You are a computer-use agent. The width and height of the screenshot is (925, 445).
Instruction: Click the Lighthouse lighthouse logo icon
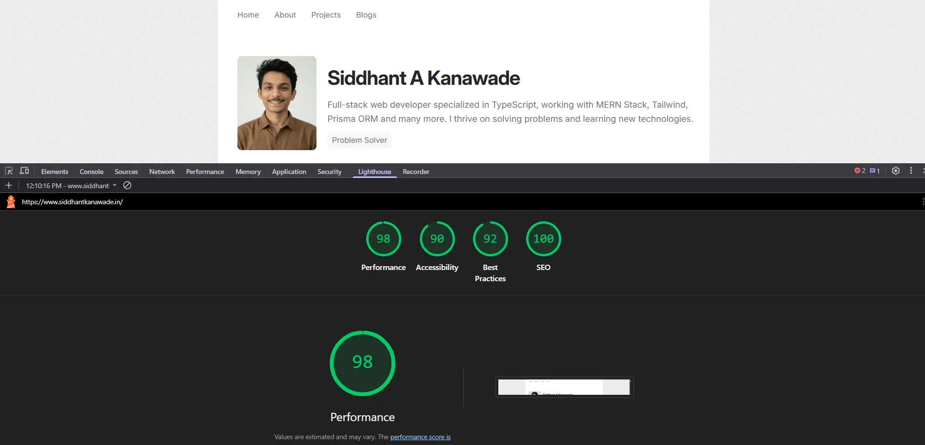coord(10,201)
